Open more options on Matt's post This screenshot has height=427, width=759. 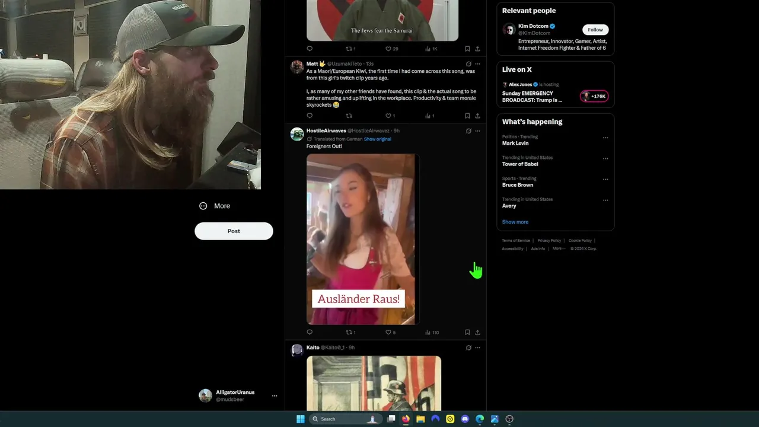(477, 64)
